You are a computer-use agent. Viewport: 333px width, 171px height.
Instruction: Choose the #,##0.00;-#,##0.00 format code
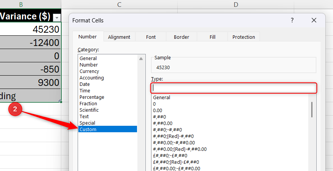231,143
